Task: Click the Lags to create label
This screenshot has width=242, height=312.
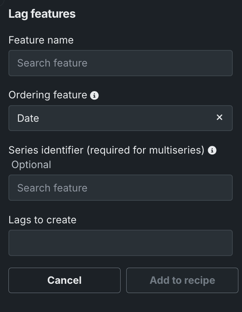Action: pos(42,220)
